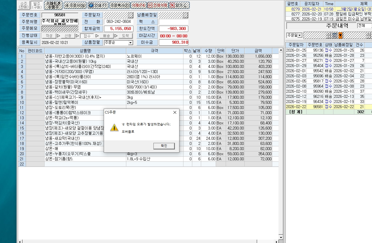Open the calendar icon in 주문내역 date filter
The image size is (372, 243).
[334, 35]
